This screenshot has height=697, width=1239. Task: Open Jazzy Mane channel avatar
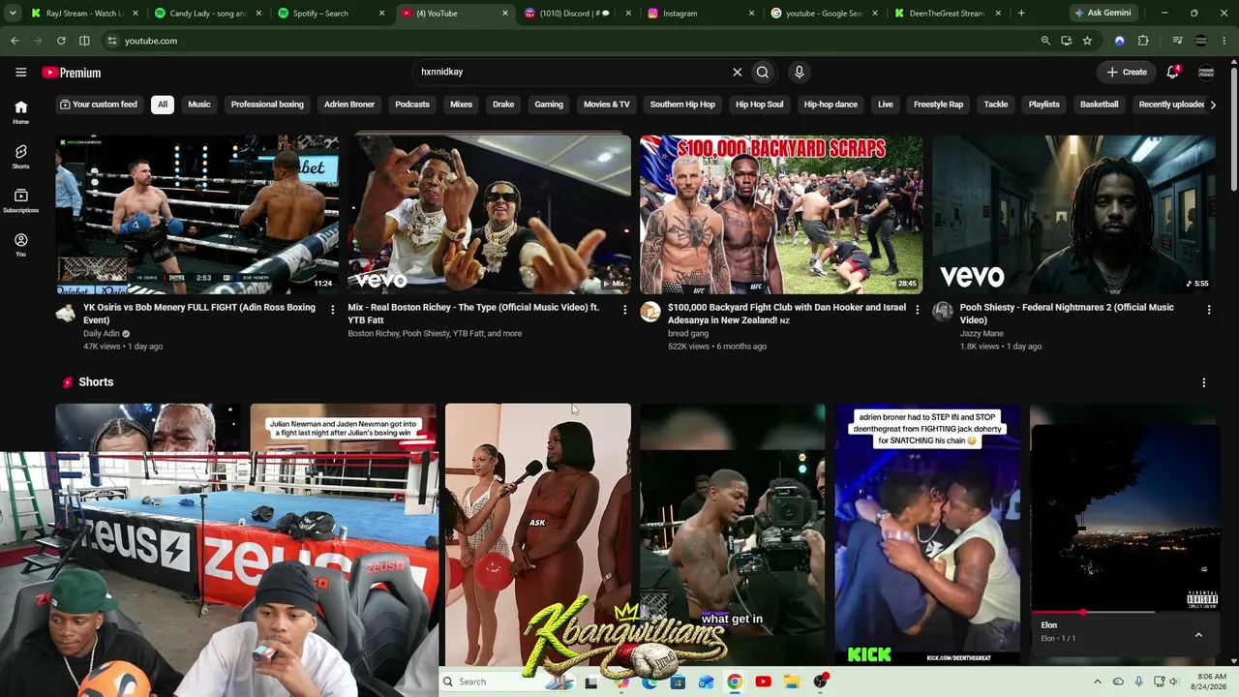(x=942, y=313)
